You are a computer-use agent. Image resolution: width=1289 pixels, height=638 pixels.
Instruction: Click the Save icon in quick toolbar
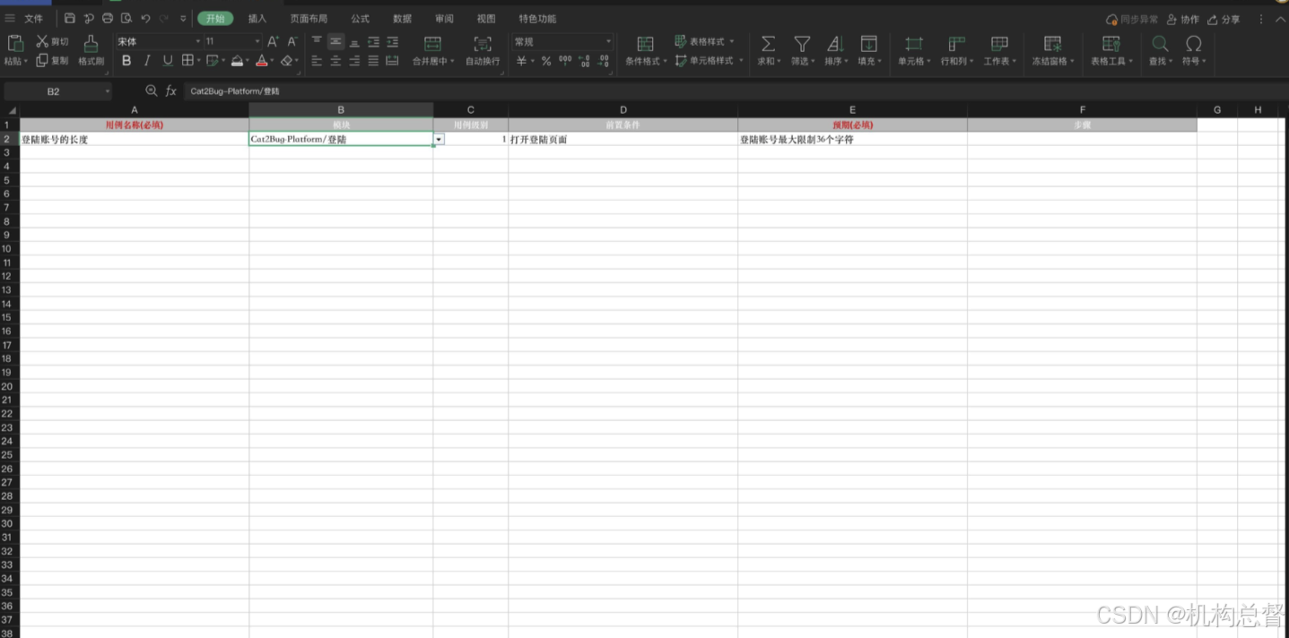pyautogui.click(x=70, y=19)
